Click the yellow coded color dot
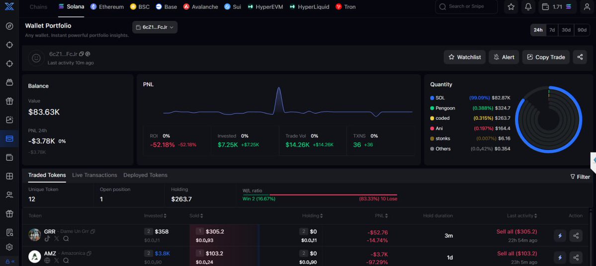Image resolution: width=596 pixels, height=266 pixels. (x=432, y=118)
